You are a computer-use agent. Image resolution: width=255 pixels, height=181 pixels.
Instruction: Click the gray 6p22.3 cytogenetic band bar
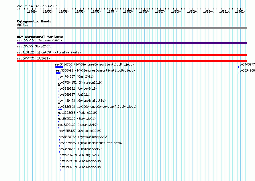point(132,28)
